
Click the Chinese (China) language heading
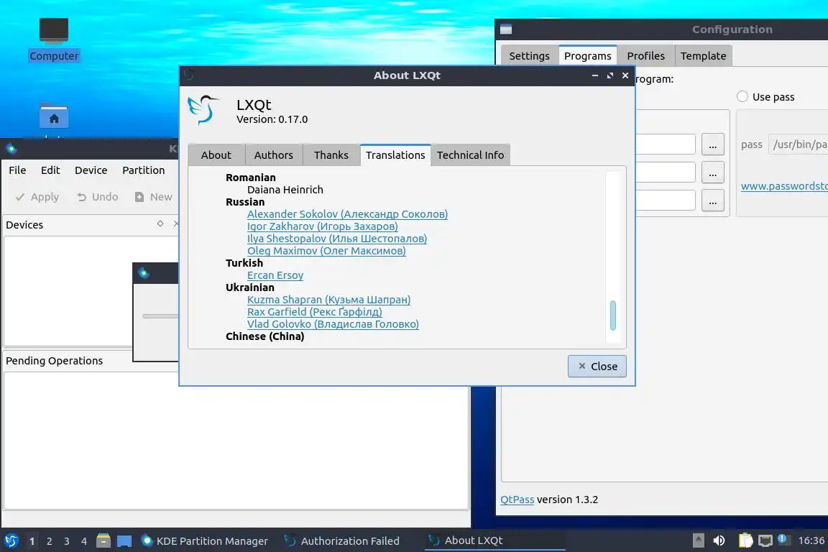pyautogui.click(x=265, y=336)
